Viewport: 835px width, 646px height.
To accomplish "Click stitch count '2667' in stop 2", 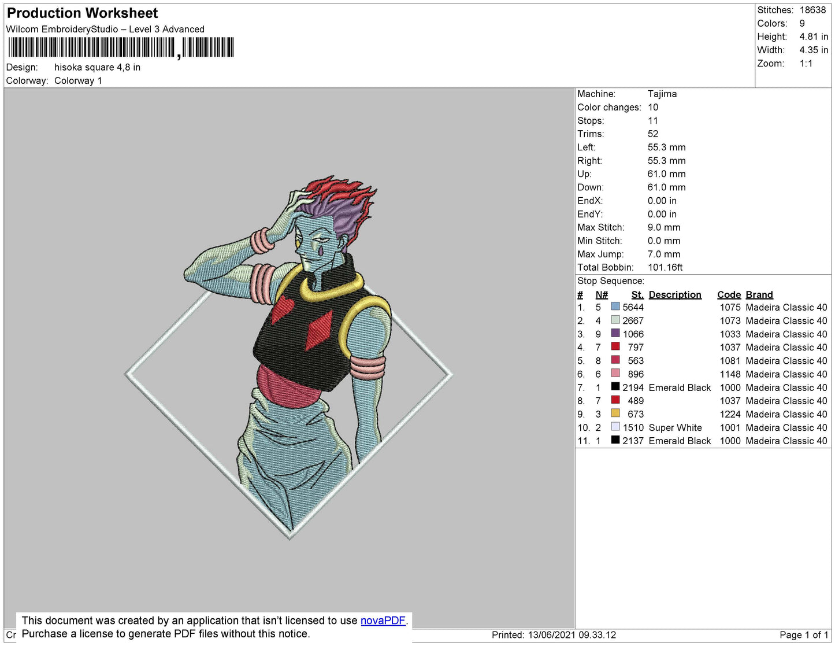I will click(633, 320).
